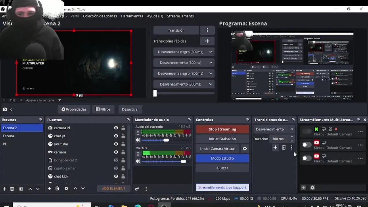Screen dimensions: 368x207
Task: Add a quick transition with plus button
Action: 207,41
